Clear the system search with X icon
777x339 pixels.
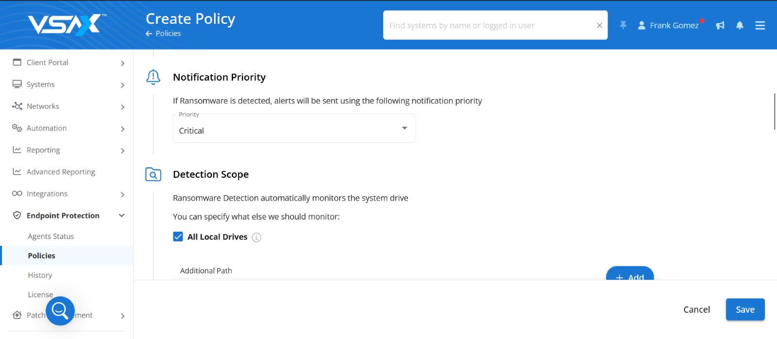point(600,25)
